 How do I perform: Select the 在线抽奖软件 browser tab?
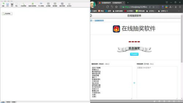tap(112, 3)
